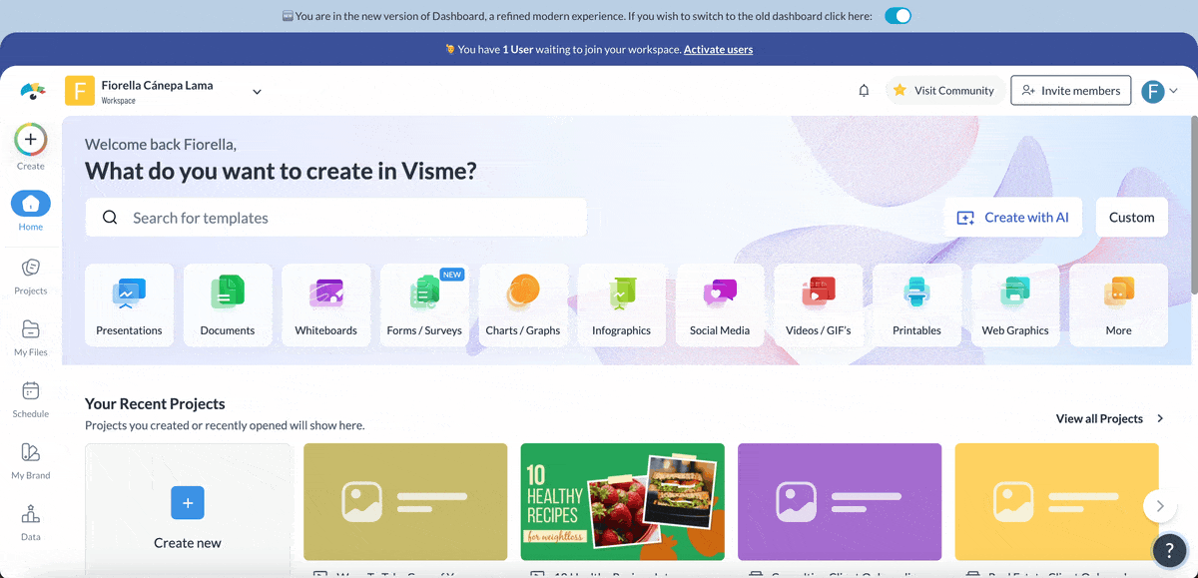Open the Social Media category
The height and width of the screenshot is (578, 1198).
point(719,304)
